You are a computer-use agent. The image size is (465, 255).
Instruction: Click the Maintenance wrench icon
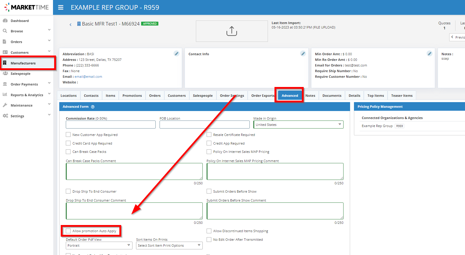[5, 105]
